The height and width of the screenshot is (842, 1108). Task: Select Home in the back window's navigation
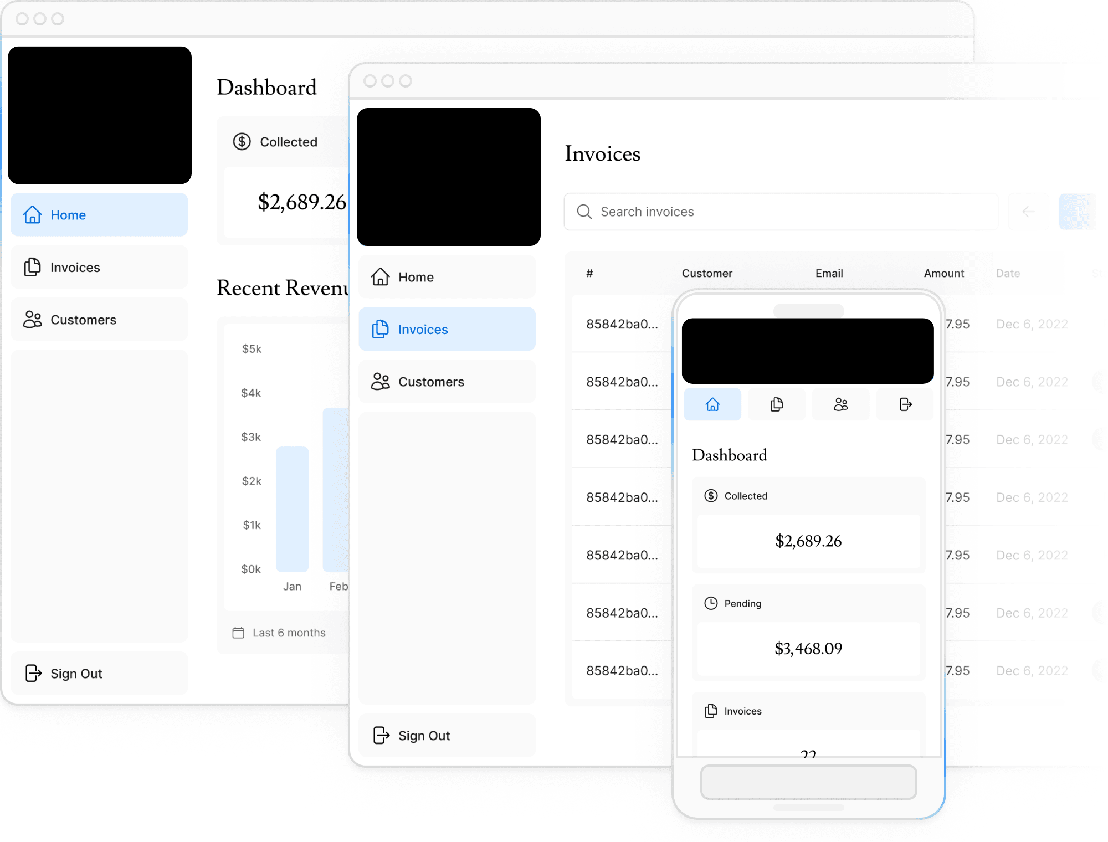tap(68, 215)
